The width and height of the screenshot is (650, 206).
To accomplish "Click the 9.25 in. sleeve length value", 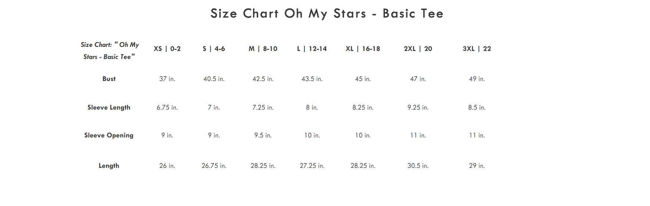I will tap(418, 107).
